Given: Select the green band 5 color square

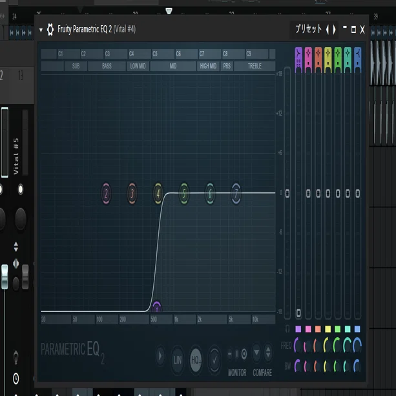Looking at the screenshot, I should coord(338,329).
